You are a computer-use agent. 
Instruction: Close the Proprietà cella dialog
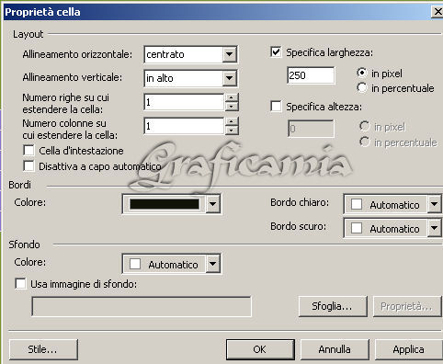(437, 12)
